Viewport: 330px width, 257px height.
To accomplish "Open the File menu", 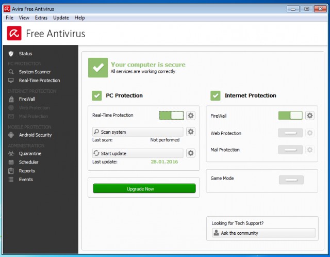I will [x=9, y=18].
